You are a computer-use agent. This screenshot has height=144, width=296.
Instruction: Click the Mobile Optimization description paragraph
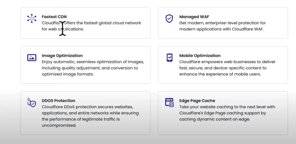[x=227, y=68]
